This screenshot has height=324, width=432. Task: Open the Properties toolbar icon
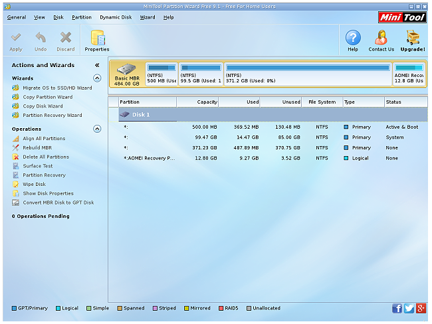(97, 38)
